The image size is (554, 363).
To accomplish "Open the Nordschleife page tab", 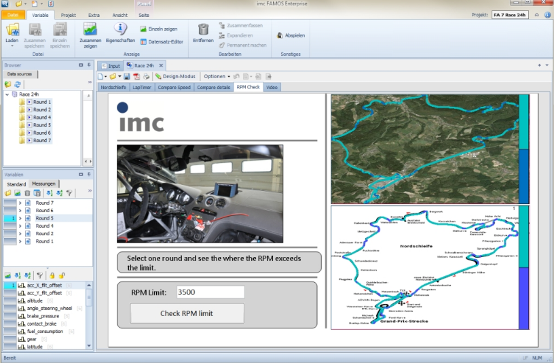I will pyautogui.click(x=113, y=88).
